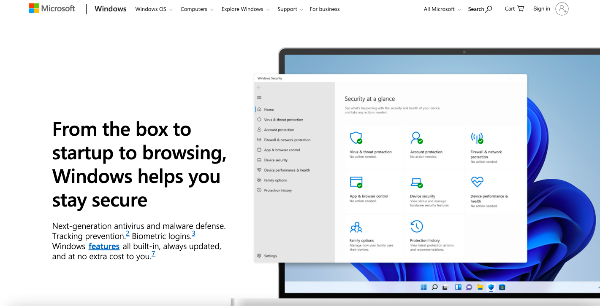
Task: Open Microsoft Store on the taskbar
Action: coord(502,287)
